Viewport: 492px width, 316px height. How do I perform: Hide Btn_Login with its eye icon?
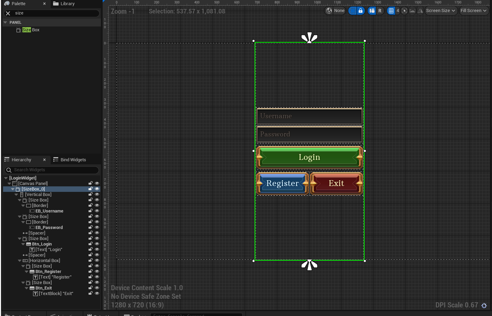(97, 244)
